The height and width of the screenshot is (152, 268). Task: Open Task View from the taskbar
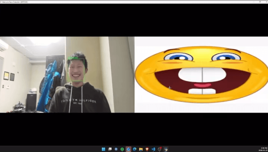[x=110, y=149]
